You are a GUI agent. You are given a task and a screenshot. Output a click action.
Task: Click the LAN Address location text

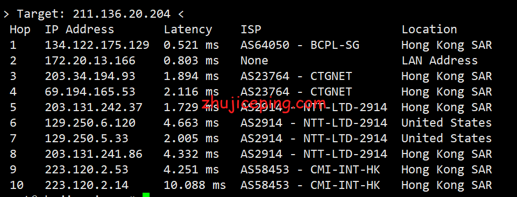(439, 61)
